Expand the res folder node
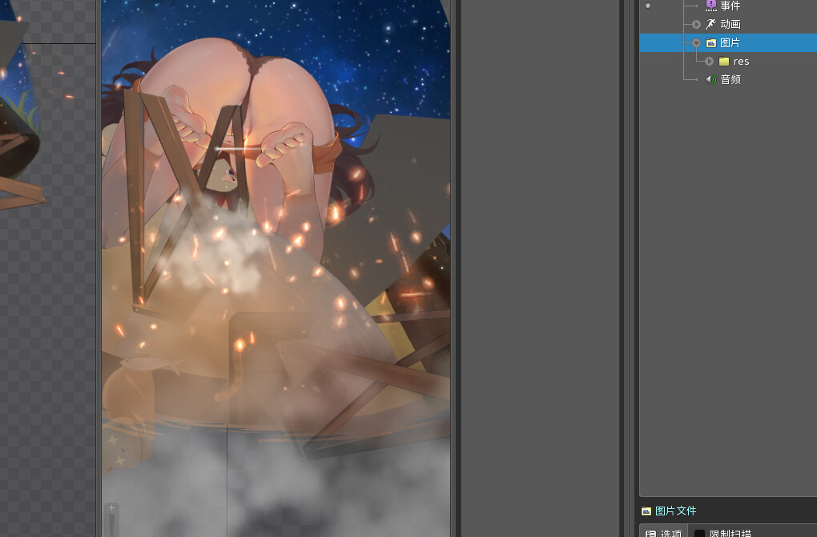 [709, 61]
